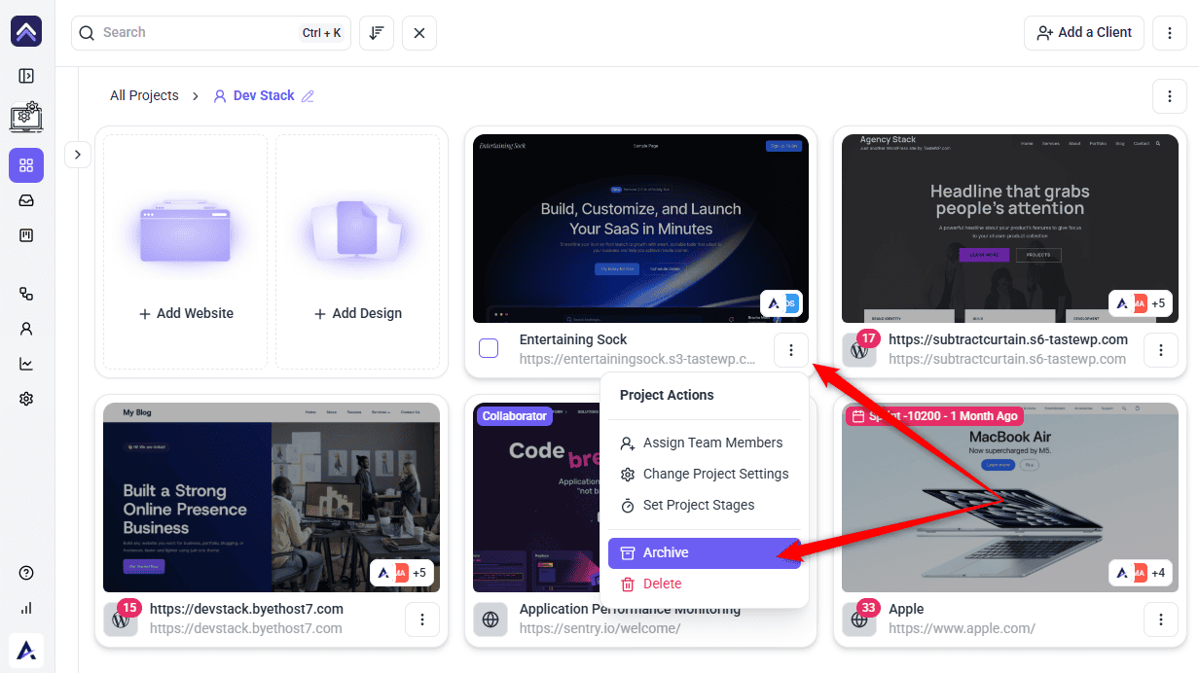Image resolution: width=1199 pixels, height=673 pixels.
Task: Open Apple project three-dot menu
Action: click(1161, 620)
